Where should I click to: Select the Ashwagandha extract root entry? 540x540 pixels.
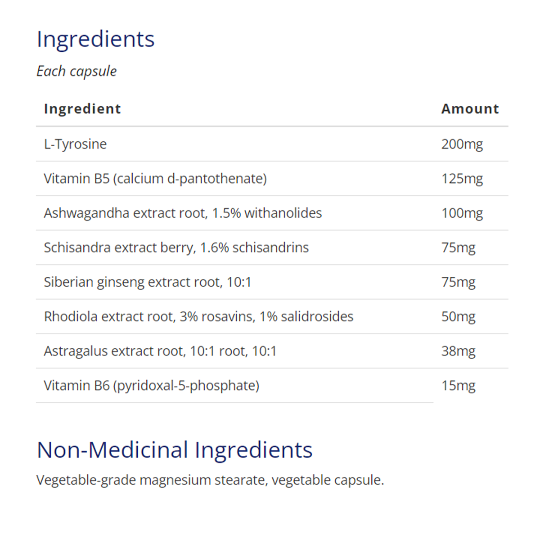point(183,213)
